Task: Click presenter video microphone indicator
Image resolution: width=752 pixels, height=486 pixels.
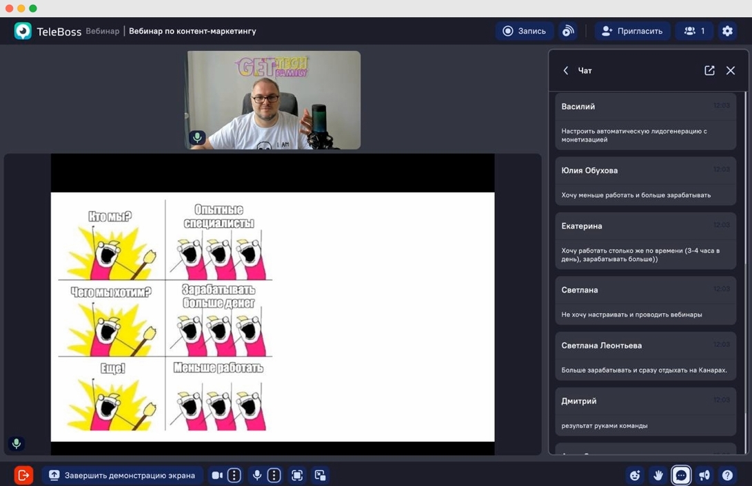Action: pyautogui.click(x=197, y=138)
